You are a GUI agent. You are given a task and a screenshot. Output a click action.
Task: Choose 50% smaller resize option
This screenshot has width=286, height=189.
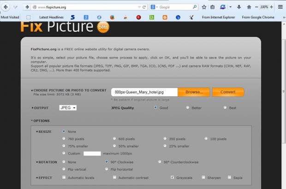[x=114, y=146]
